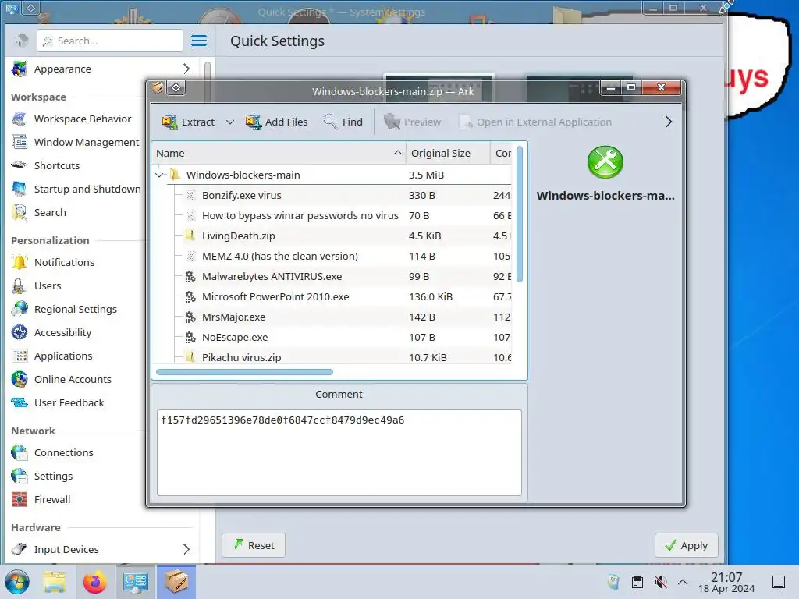Select Bonzify.exe virus file row
The height and width of the screenshot is (599, 799).
coord(331,196)
